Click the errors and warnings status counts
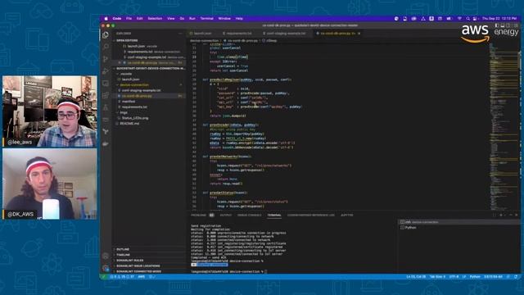 point(122,277)
